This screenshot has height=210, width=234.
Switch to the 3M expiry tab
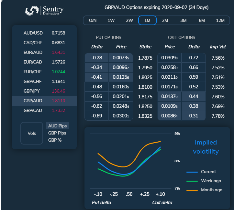[184, 20]
